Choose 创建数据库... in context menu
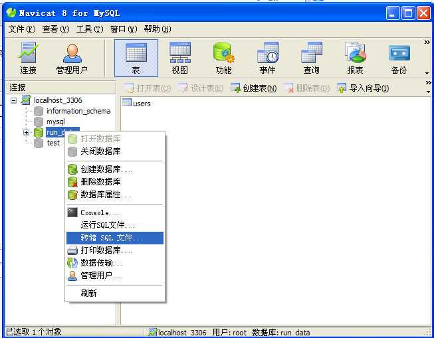This screenshot has height=338, width=434. [x=115, y=169]
